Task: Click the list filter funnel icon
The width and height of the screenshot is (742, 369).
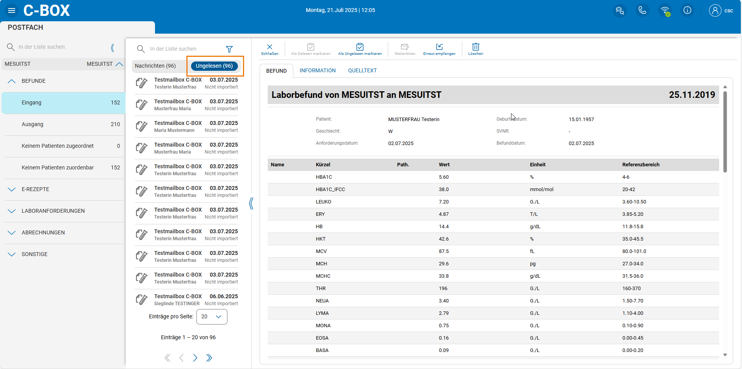Action: [x=229, y=49]
